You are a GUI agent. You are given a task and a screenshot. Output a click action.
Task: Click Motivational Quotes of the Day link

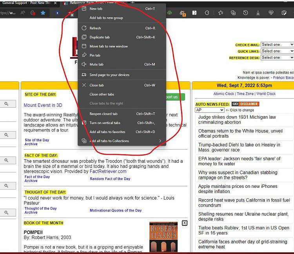pyautogui.click(x=116, y=211)
